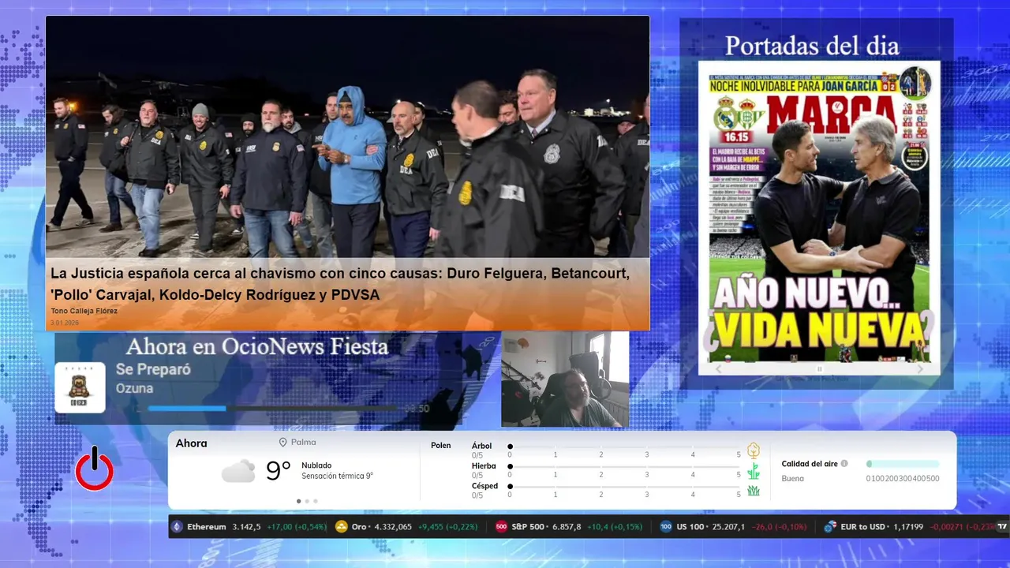Image resolution: width=1010 pixels, height=568 pixels.
Task: Click the Árbol pollen tree icon
Action: pos(754,450)
